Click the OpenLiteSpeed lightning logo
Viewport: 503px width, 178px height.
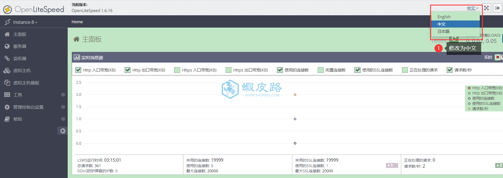tap(7, 10)
